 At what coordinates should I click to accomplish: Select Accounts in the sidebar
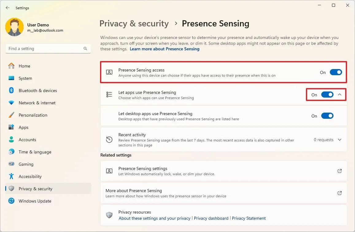click(27, 140)
